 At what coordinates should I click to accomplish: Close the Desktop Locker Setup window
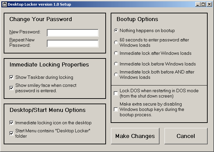(x=209, y=4)
